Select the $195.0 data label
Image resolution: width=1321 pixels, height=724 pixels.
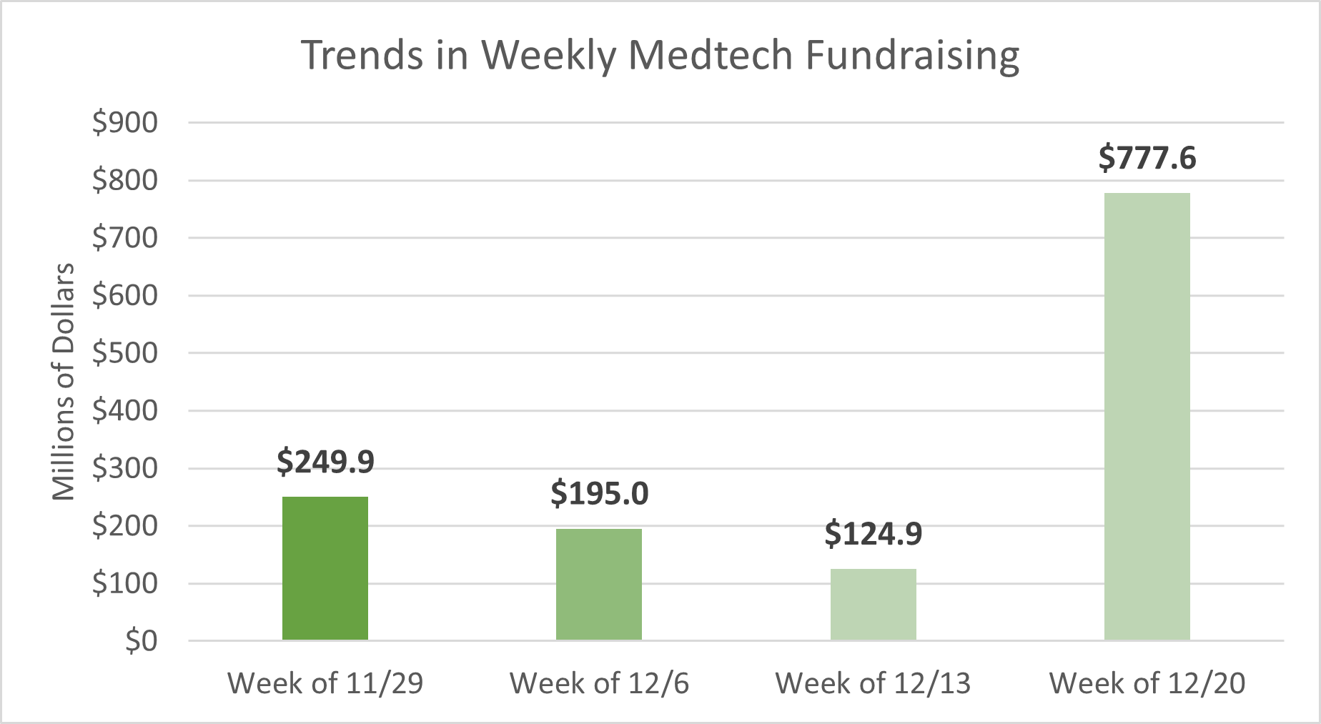point(599,494)
